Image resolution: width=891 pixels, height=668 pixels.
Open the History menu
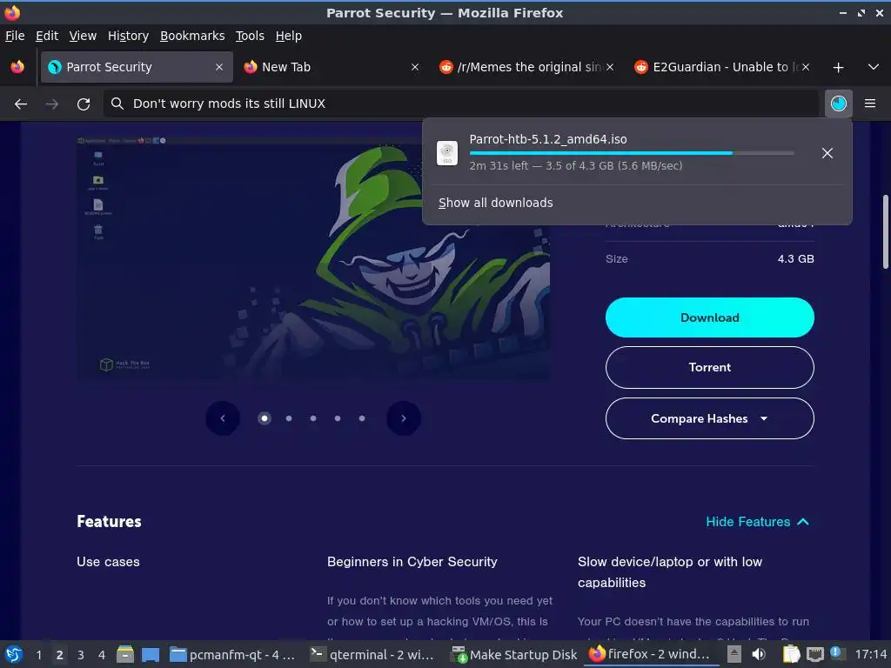coord(128,36)
